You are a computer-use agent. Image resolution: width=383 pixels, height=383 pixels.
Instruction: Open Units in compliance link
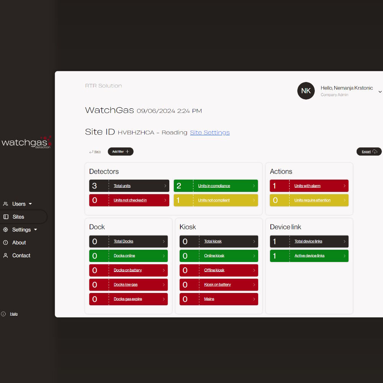(214, 186)
